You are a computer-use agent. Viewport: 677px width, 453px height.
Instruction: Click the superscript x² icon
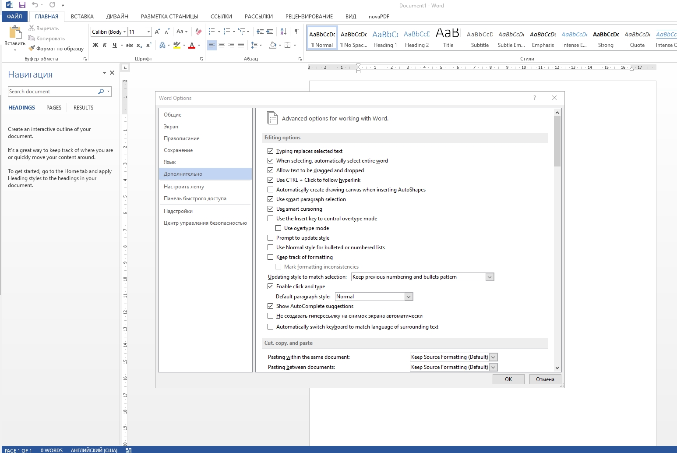coord(149,45)
